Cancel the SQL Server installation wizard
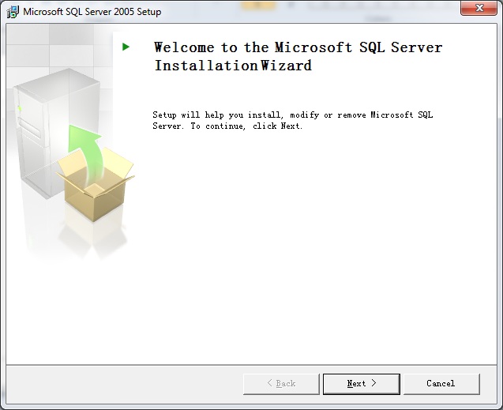This screenshot has width=503, height=410. tap(441, 384)
